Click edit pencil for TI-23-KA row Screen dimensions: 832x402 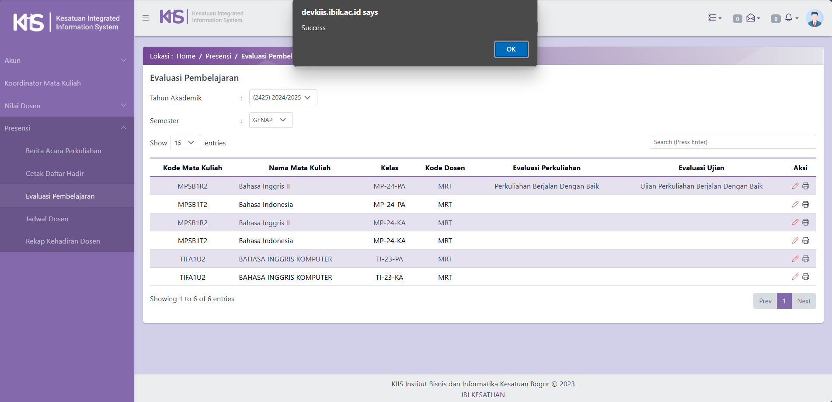tap(795, 277)
